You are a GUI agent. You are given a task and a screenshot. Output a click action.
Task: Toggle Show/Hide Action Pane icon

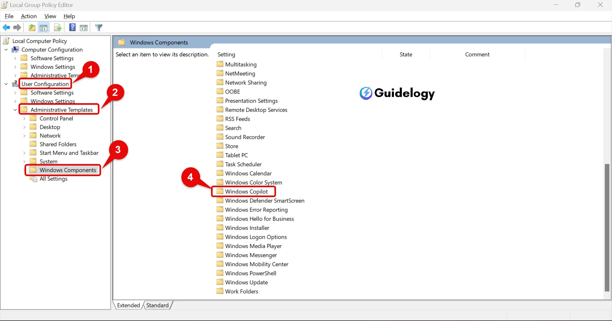tap(84, 28)
